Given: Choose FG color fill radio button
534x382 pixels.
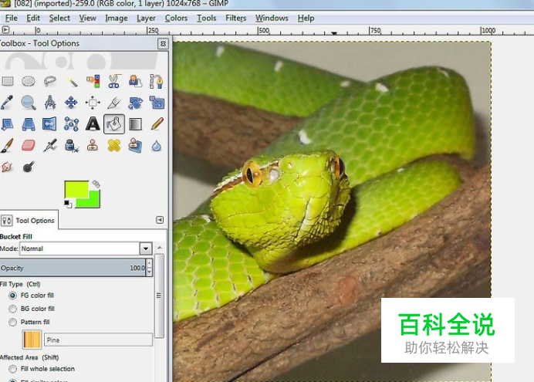Looking at the screenshot, I should [12, 296].
